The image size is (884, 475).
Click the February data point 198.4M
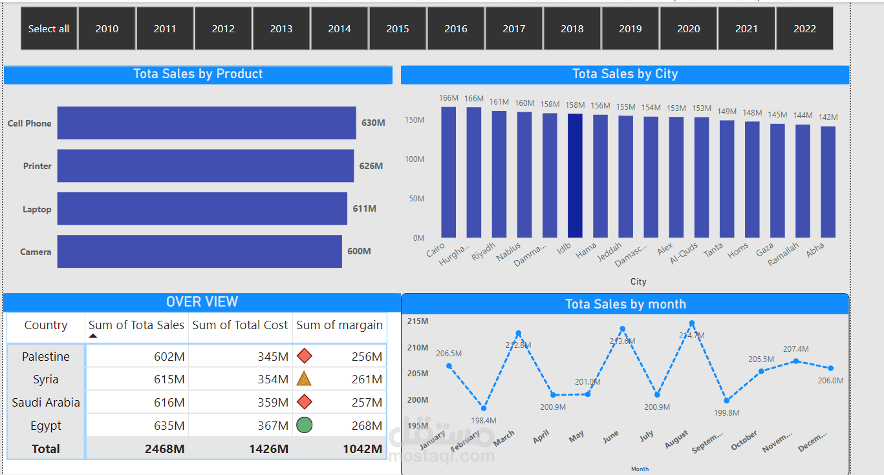point(484,409)
